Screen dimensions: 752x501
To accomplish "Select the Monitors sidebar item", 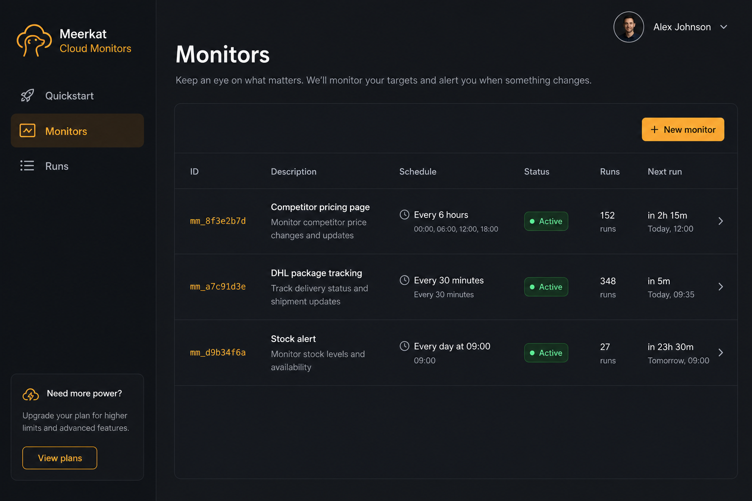I will click(77, 131).
